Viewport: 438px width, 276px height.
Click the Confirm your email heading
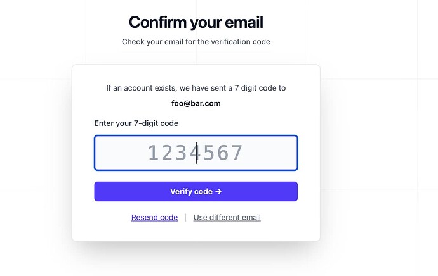click(196, 22)
